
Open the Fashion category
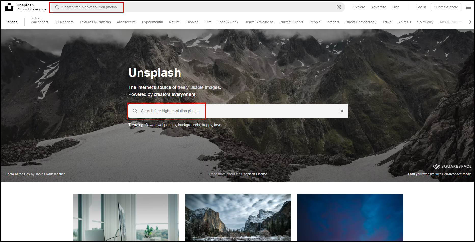point(192,22)
